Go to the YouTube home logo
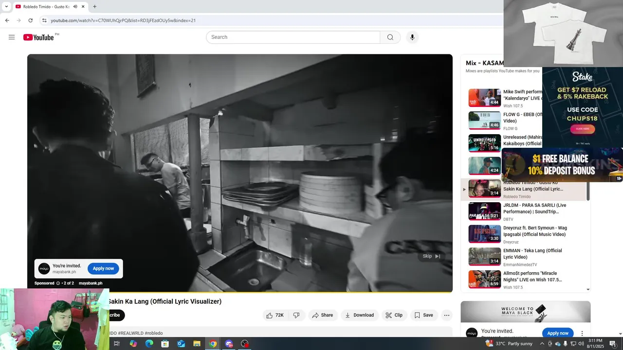This screenshot has height=350, width=623. (x=38, y=37)
